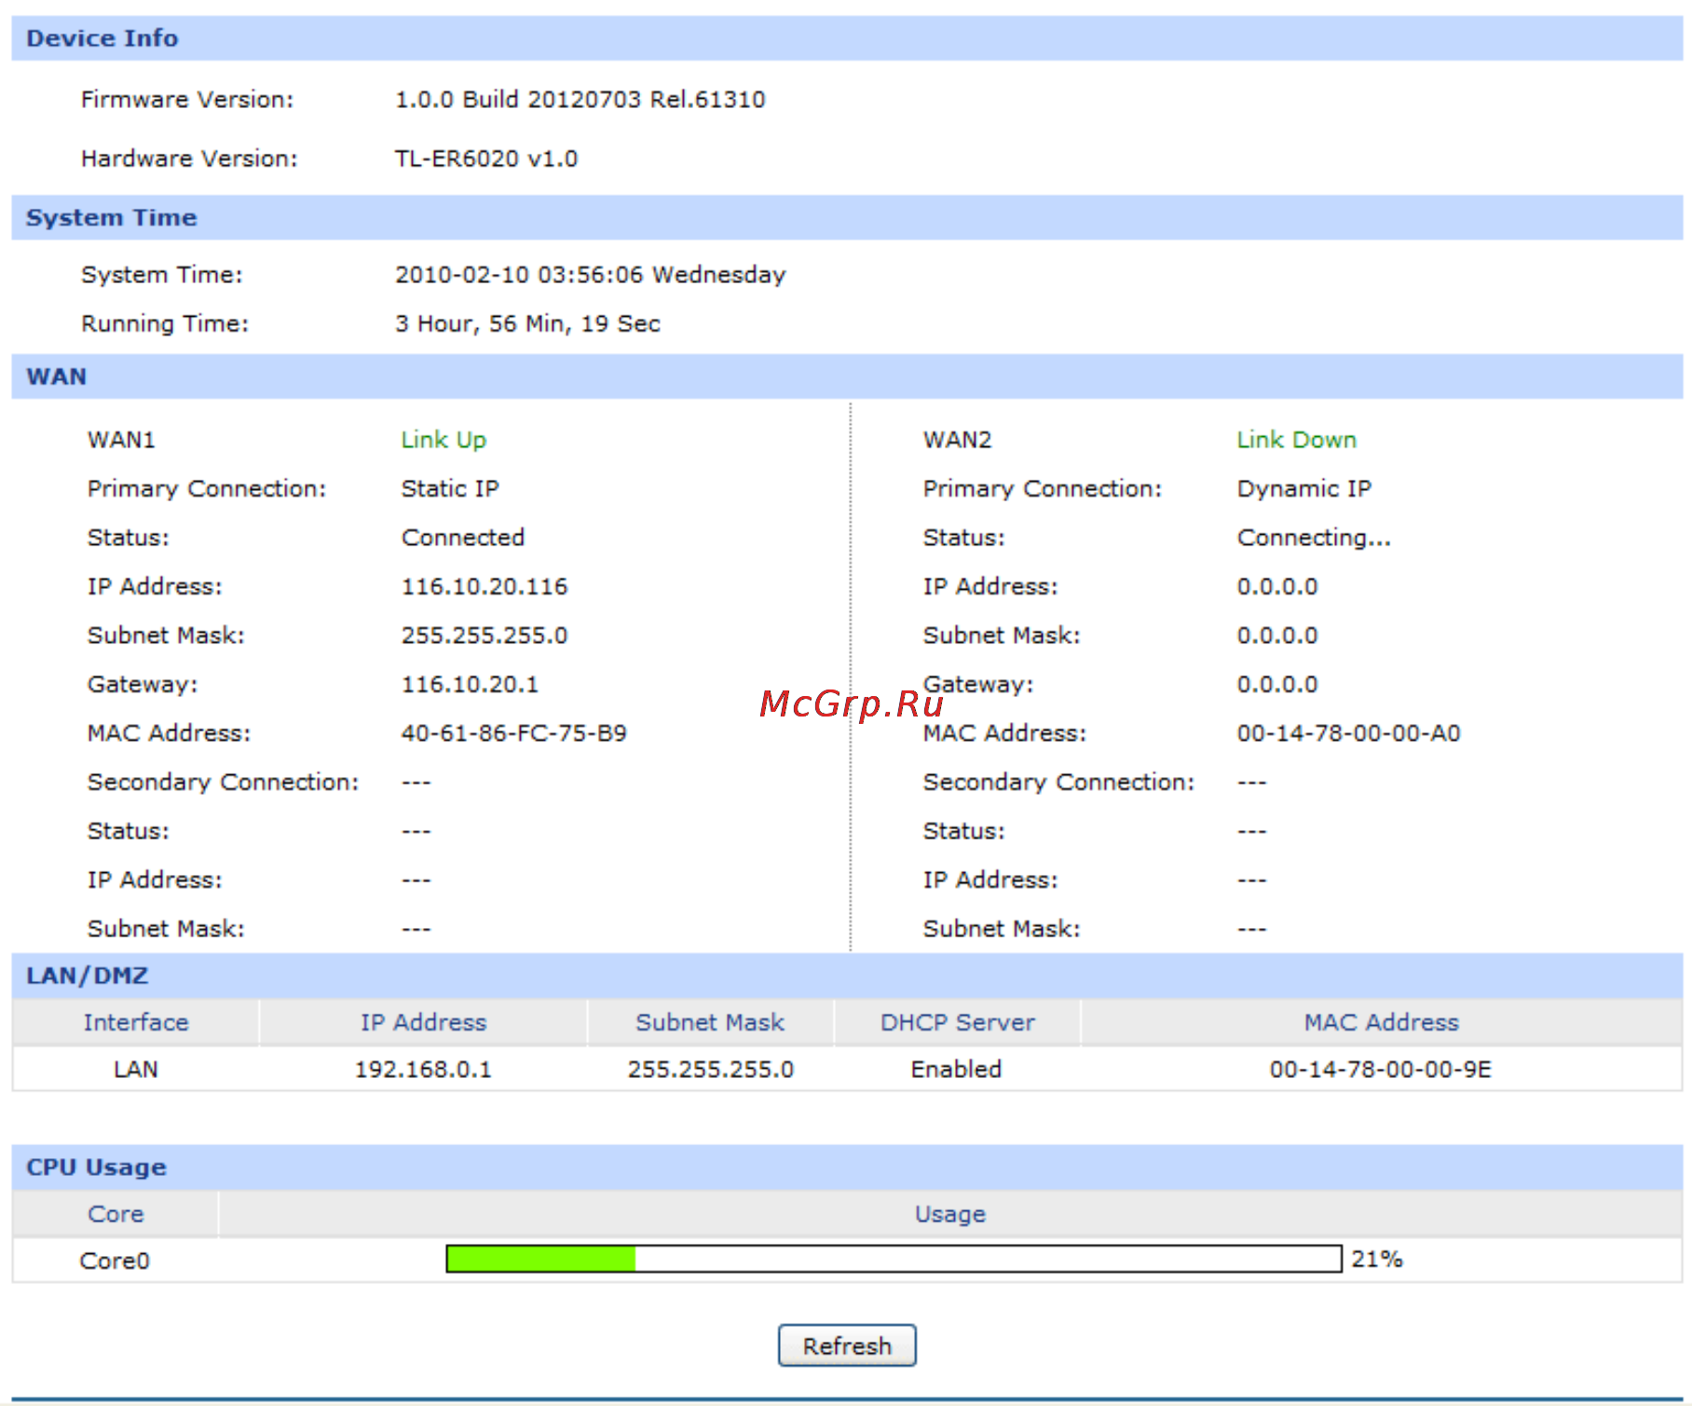Select firmware version 1.0.0 Build 20120703 text

tap(580, 100)
